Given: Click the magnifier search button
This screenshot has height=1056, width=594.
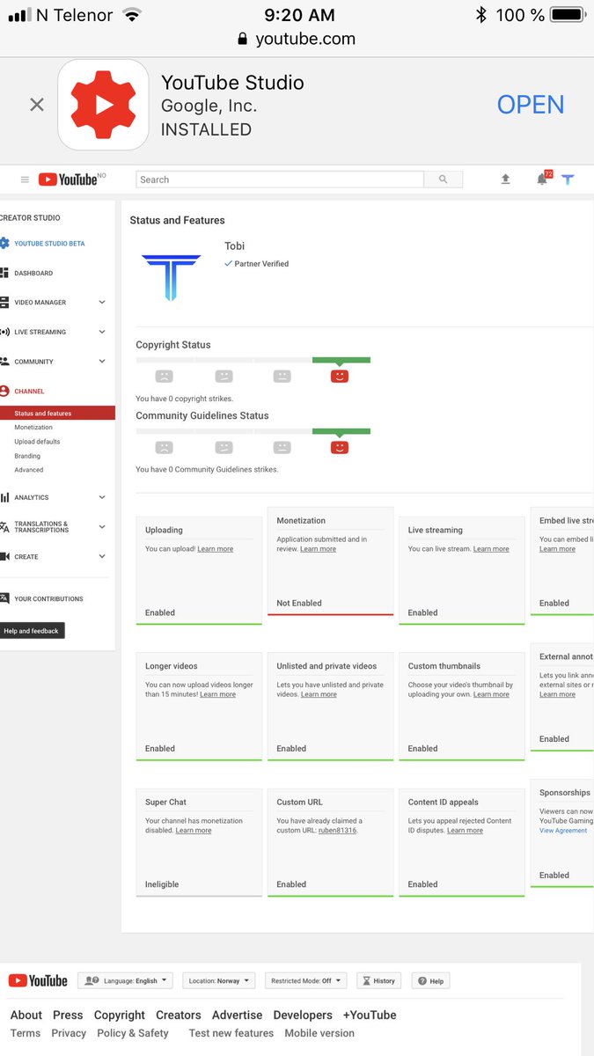Looking at the screenshot, I should (x=443, y=180).
